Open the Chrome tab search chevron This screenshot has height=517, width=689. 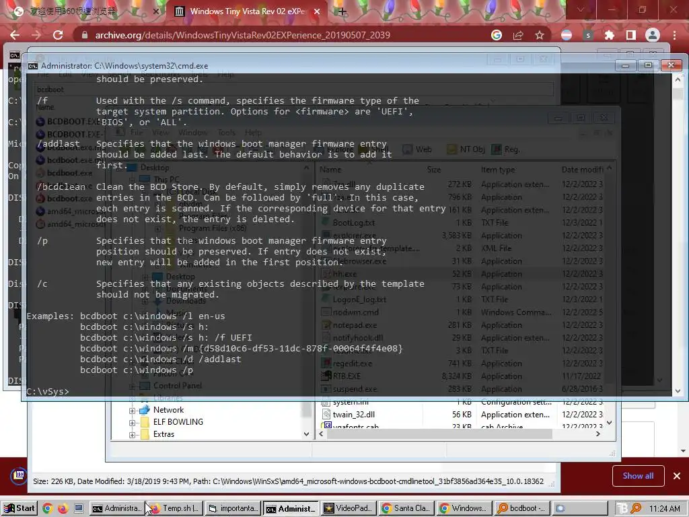[x=581, y=9]
